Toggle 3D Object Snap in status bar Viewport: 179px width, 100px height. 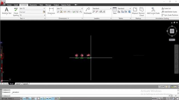[39, 99]
